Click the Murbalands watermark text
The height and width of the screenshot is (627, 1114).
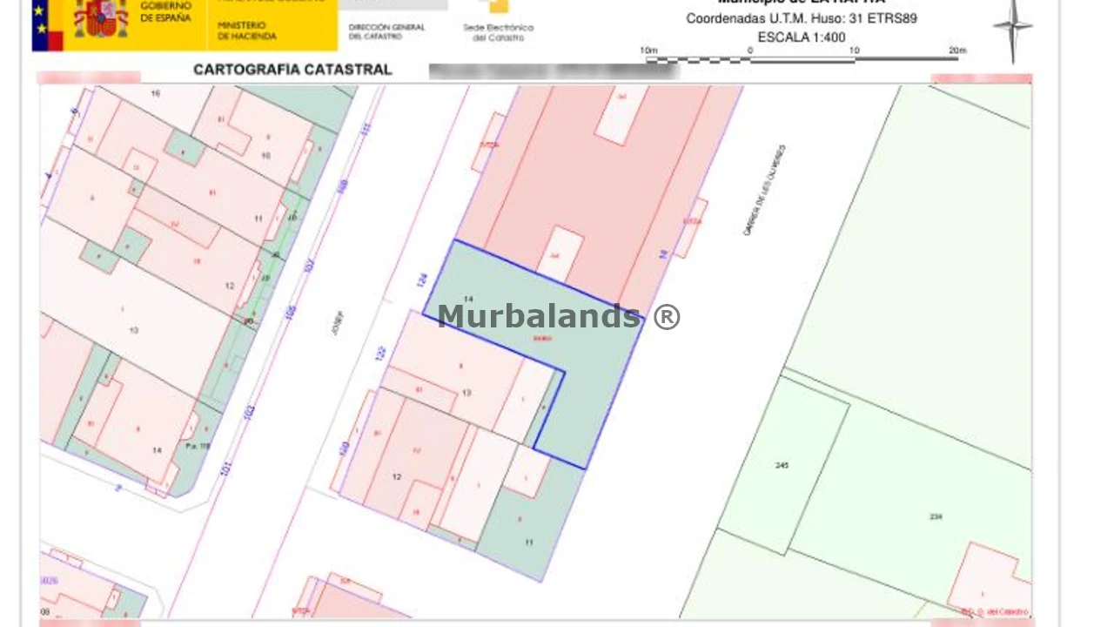click(x=558, y=317)
